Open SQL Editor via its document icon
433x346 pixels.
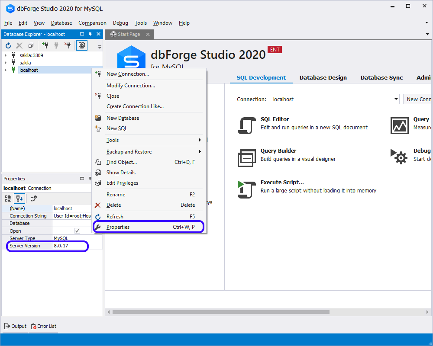pos(246,125)
